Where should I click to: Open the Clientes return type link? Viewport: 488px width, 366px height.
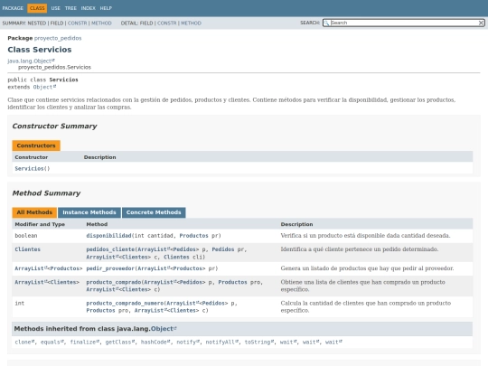click(28, 249)
